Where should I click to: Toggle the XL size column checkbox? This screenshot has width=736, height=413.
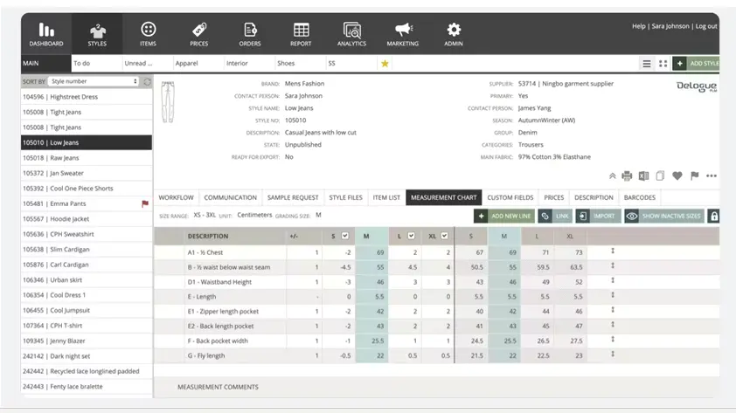coord(444,236)
